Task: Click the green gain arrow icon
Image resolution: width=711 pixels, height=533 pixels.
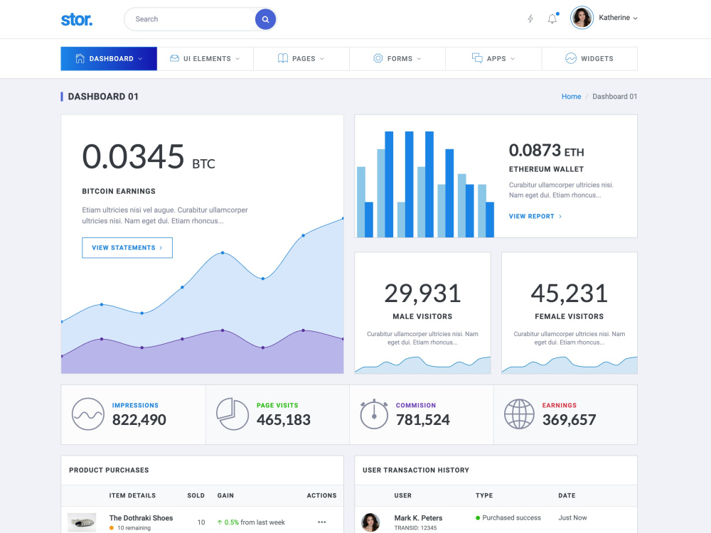Action: [220, 522]
